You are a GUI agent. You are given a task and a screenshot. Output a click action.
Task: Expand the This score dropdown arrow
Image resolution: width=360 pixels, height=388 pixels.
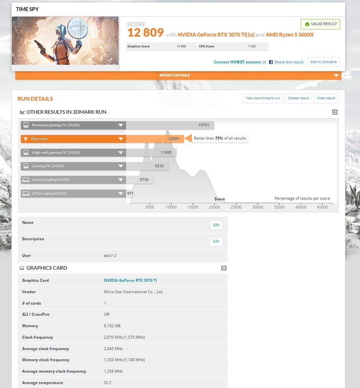(x=120, y=139)
